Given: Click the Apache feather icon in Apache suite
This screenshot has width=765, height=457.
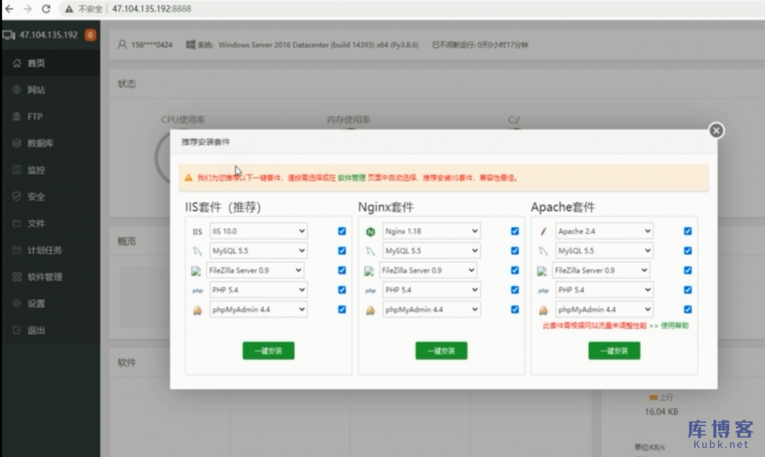Looking at the screenshot, I should click(543, 231).
